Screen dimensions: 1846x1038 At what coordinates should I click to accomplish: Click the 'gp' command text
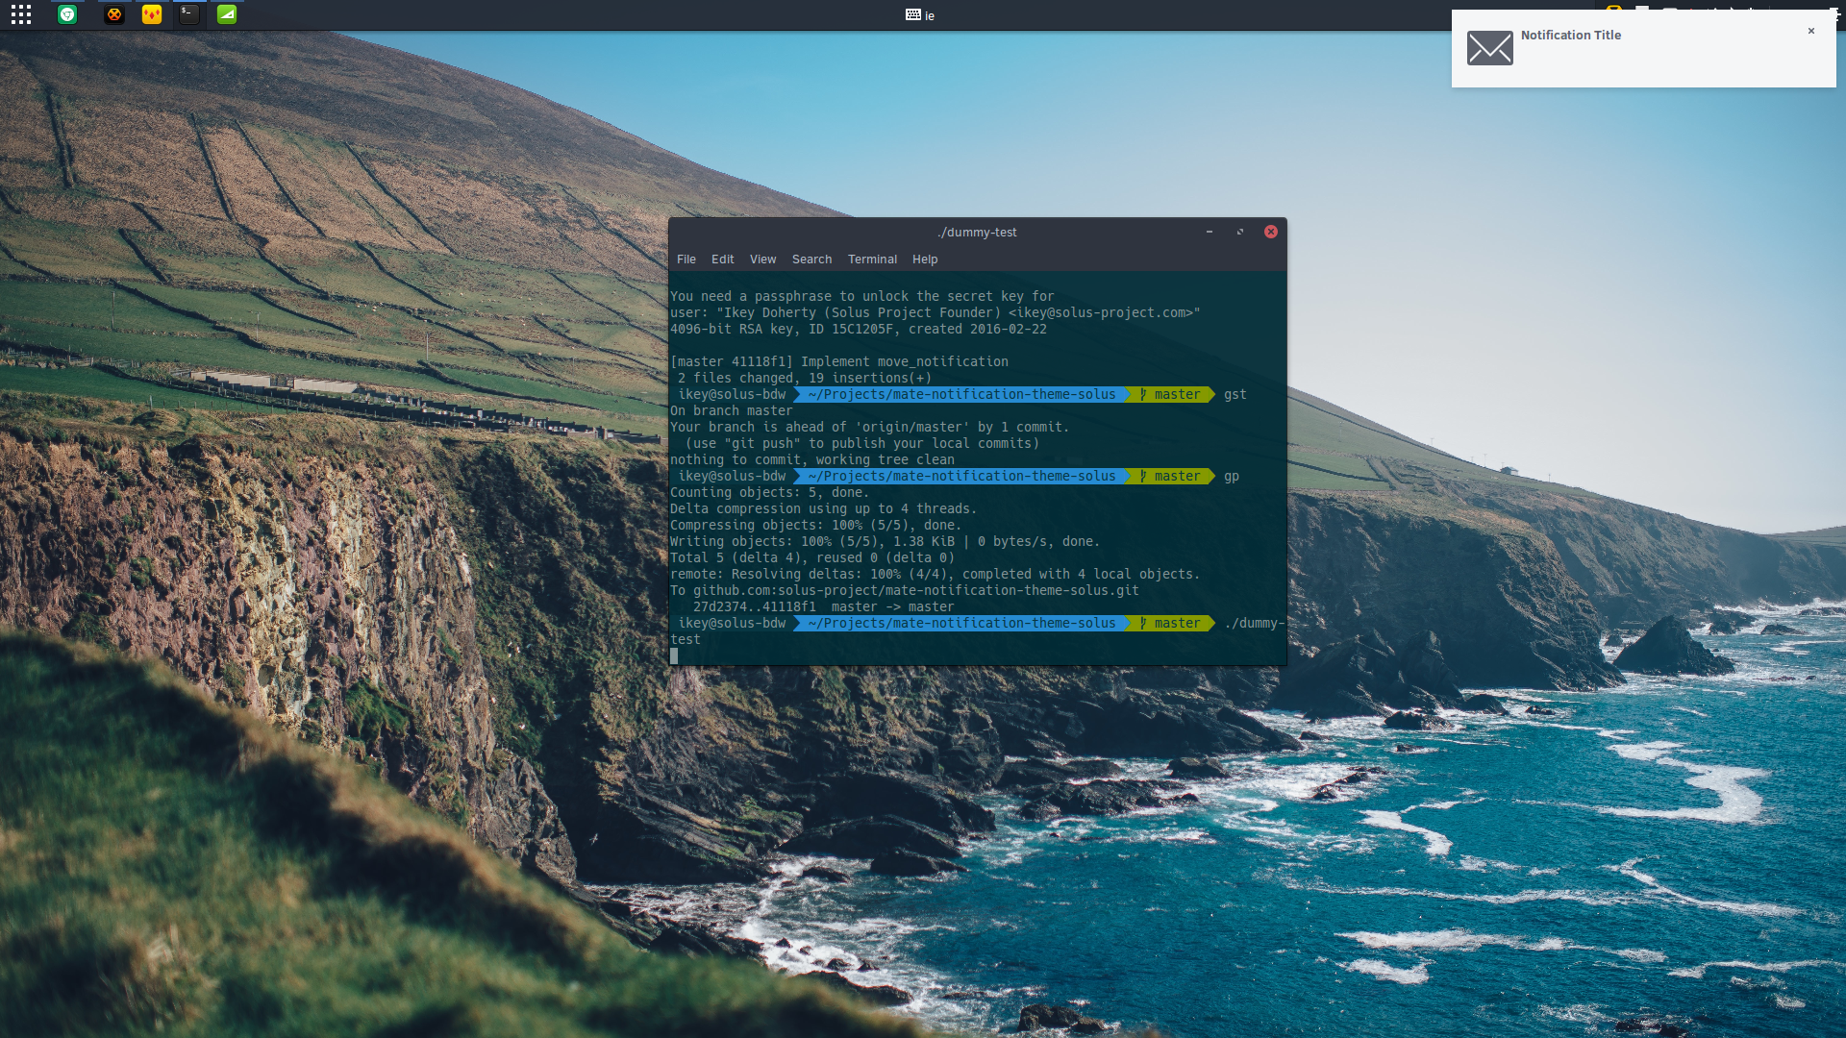(x=1232, y=477)
